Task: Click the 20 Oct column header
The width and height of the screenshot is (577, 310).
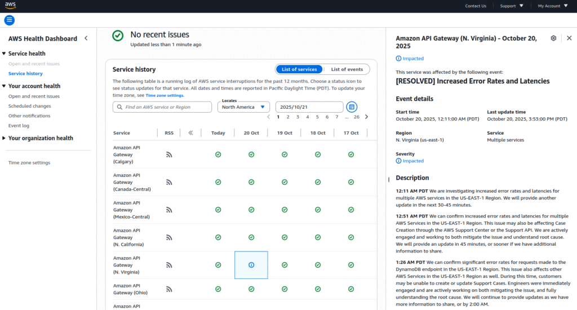Action: pyautogui.click(x=251, y=133)
